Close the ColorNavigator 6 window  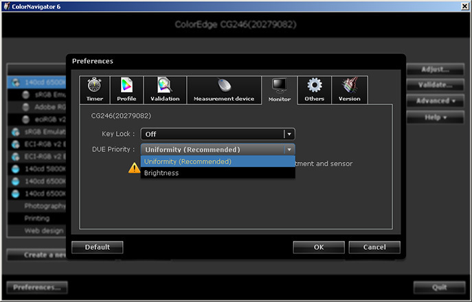[465, 6]
